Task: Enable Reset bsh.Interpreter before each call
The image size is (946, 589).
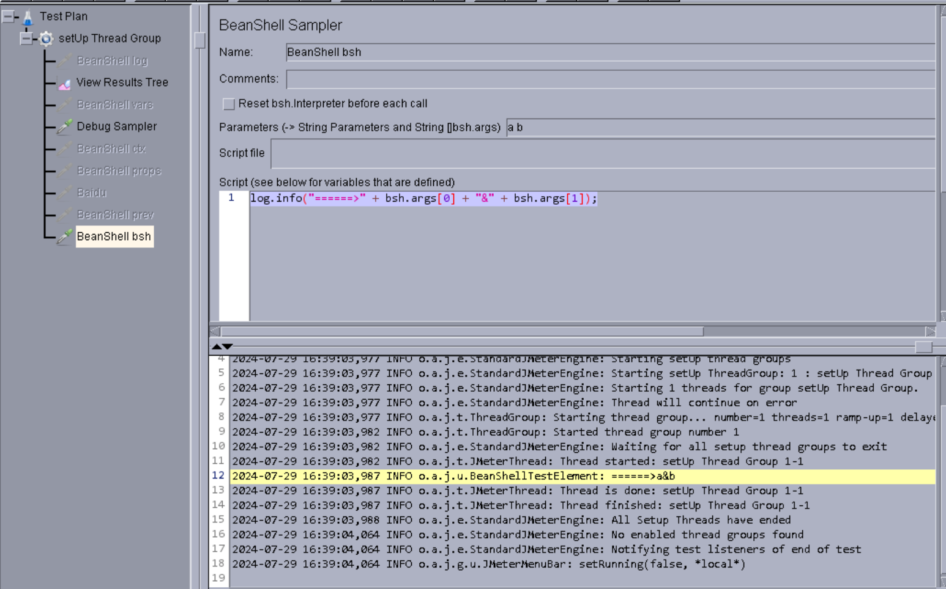Action: click(229, 104)
